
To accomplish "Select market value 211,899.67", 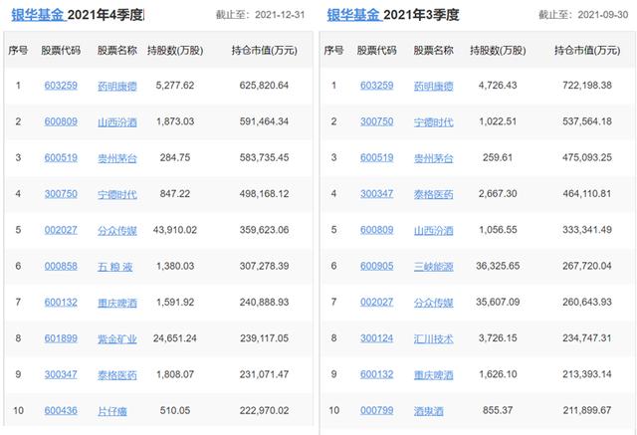I will (587, 411).
